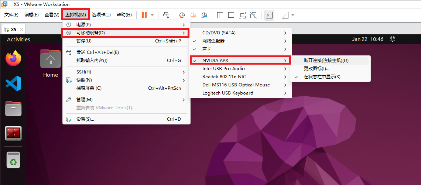Toggle the checked 网络适配器 device entry

pyautogui.click(x=213, y=41)
